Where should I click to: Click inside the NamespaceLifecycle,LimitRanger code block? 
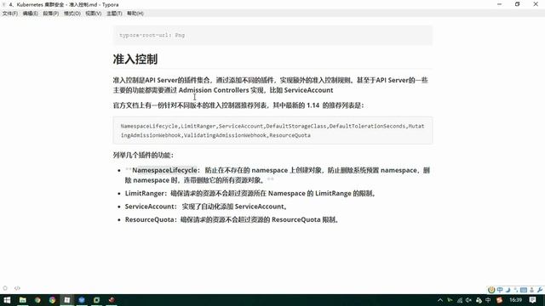click(272, 130)
